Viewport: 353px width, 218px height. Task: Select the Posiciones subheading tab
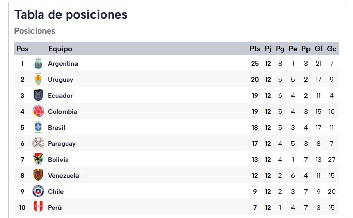click(35, 31)
